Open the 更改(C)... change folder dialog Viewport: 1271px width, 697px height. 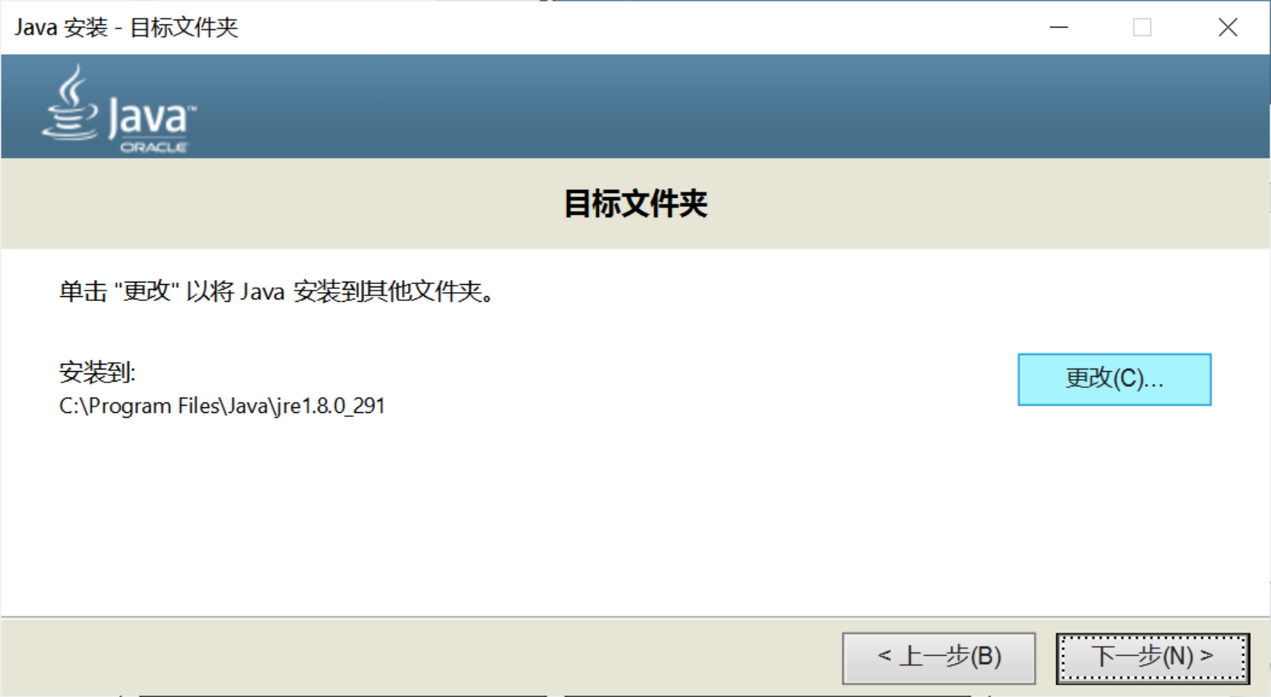[x=1115, y=379]
